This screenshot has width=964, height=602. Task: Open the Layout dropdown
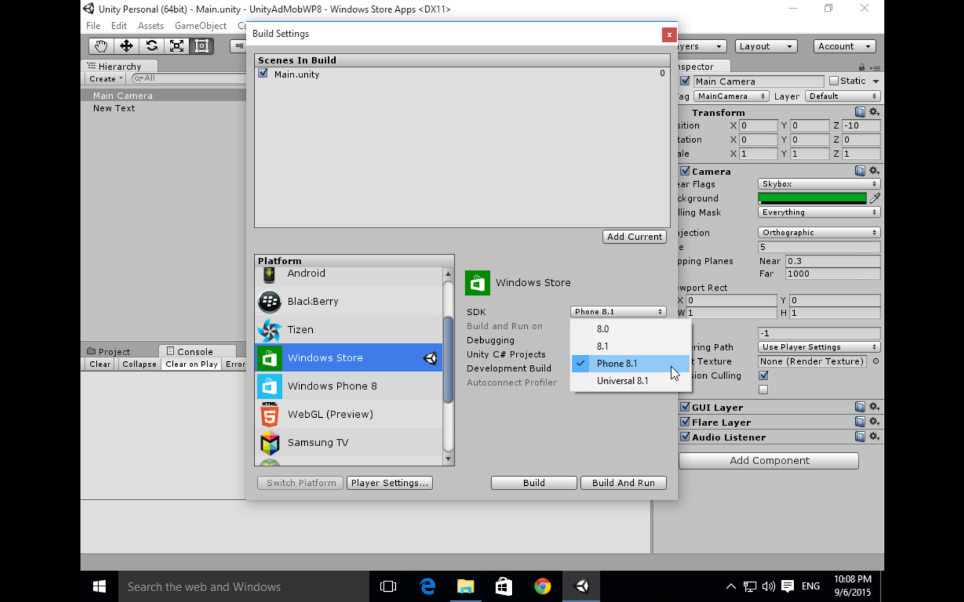point(766,46)
